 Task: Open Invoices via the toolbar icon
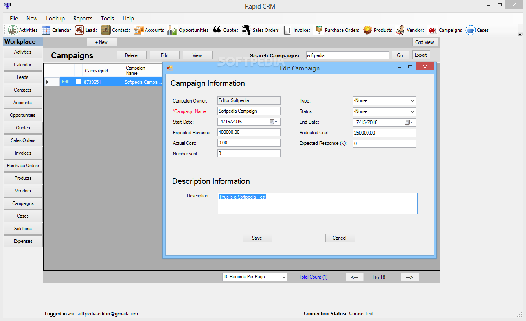(x=287, y=30)
